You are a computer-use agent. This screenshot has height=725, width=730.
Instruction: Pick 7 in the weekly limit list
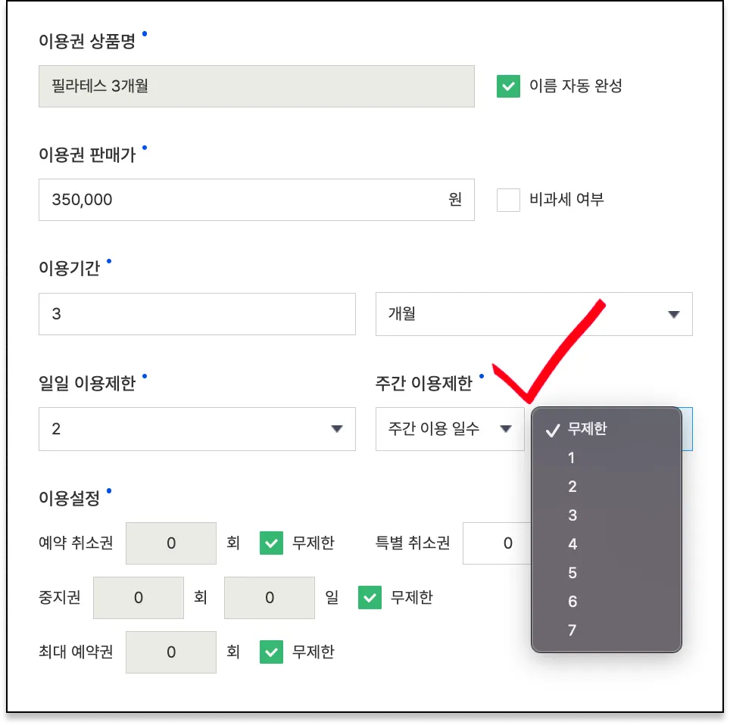pos(572,630)
